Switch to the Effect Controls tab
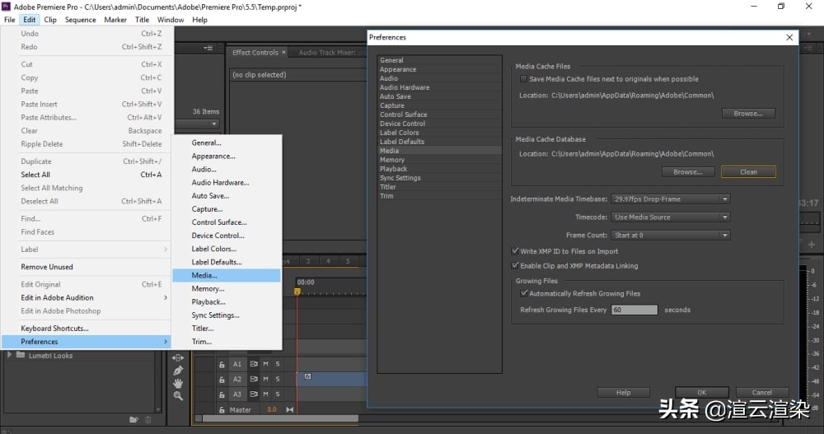 (255, 53)
